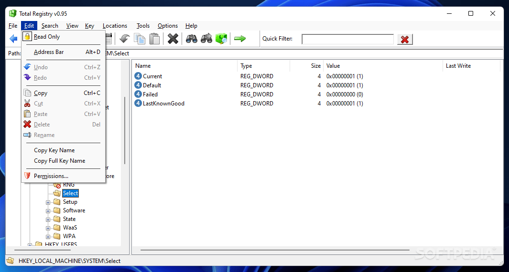
Task: Click the blue Back arrow toolbar icon
Action: click(13, 39)
